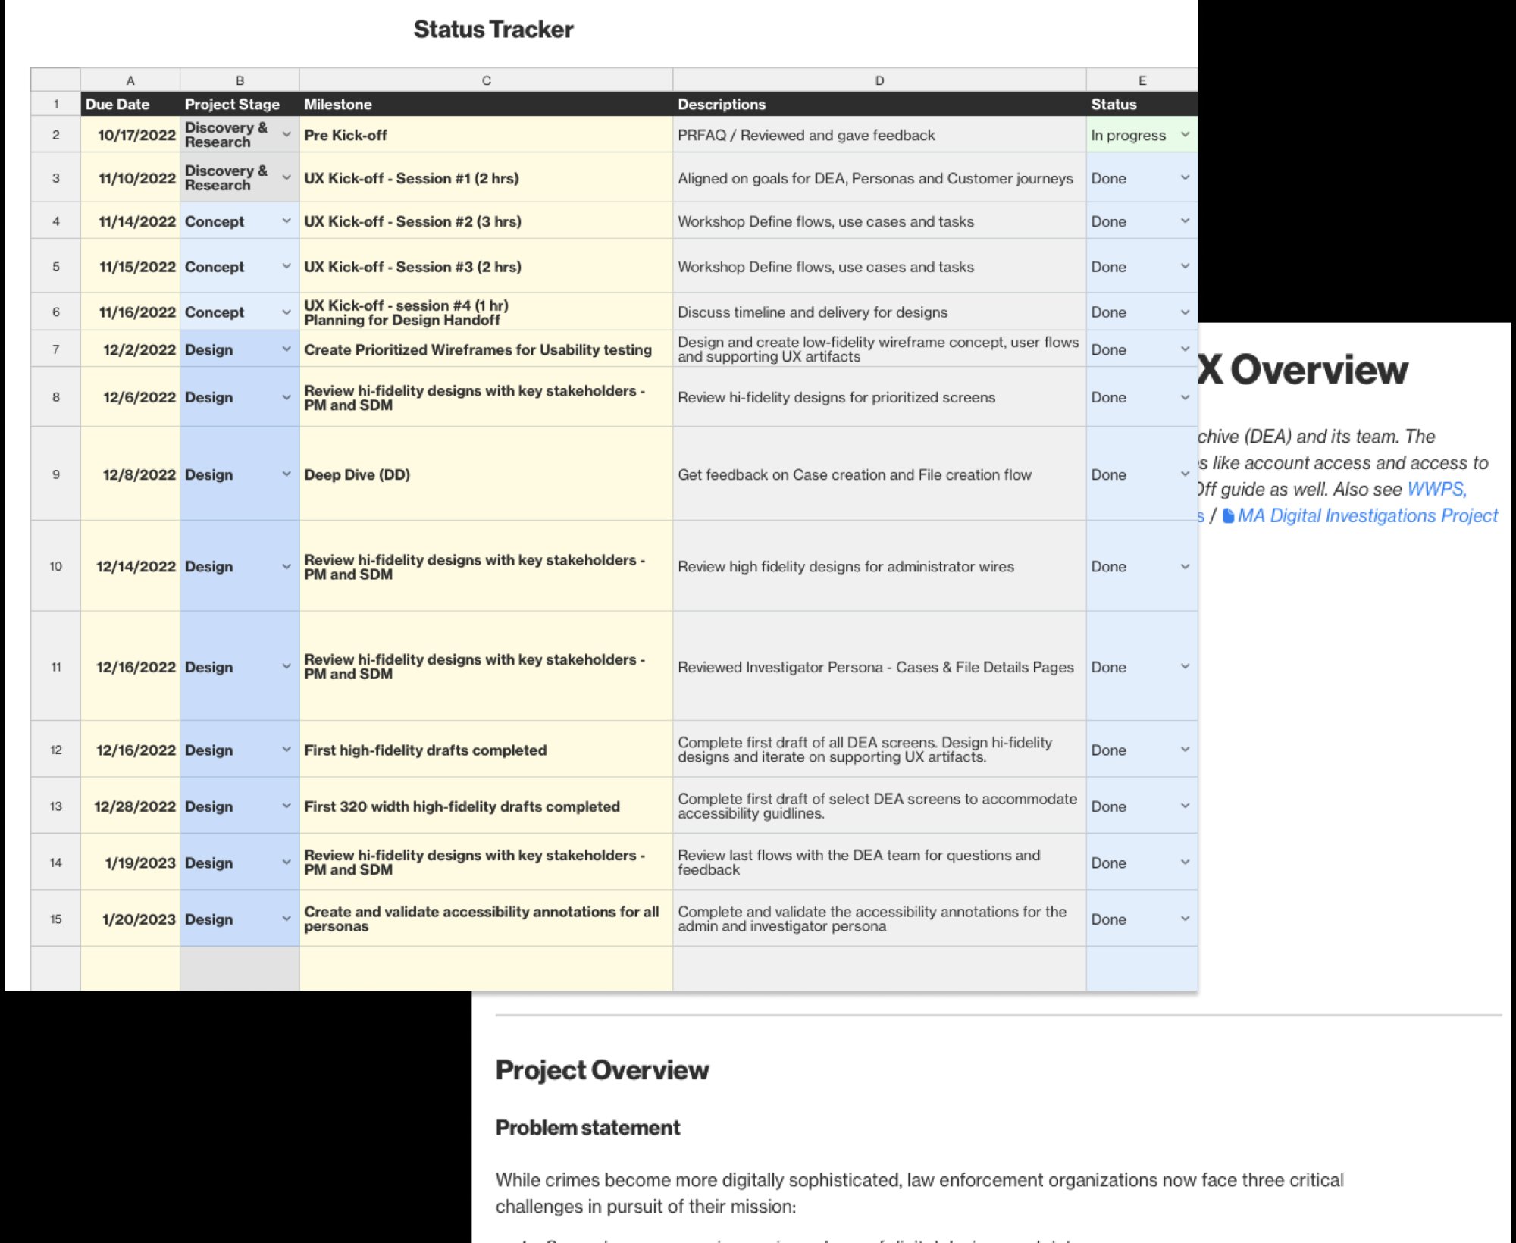The height and width of the screenshot is (1243, 1516).
Task: Expand the Concept dropdown on the Session #4 planning row
Action: pos(286,312)
